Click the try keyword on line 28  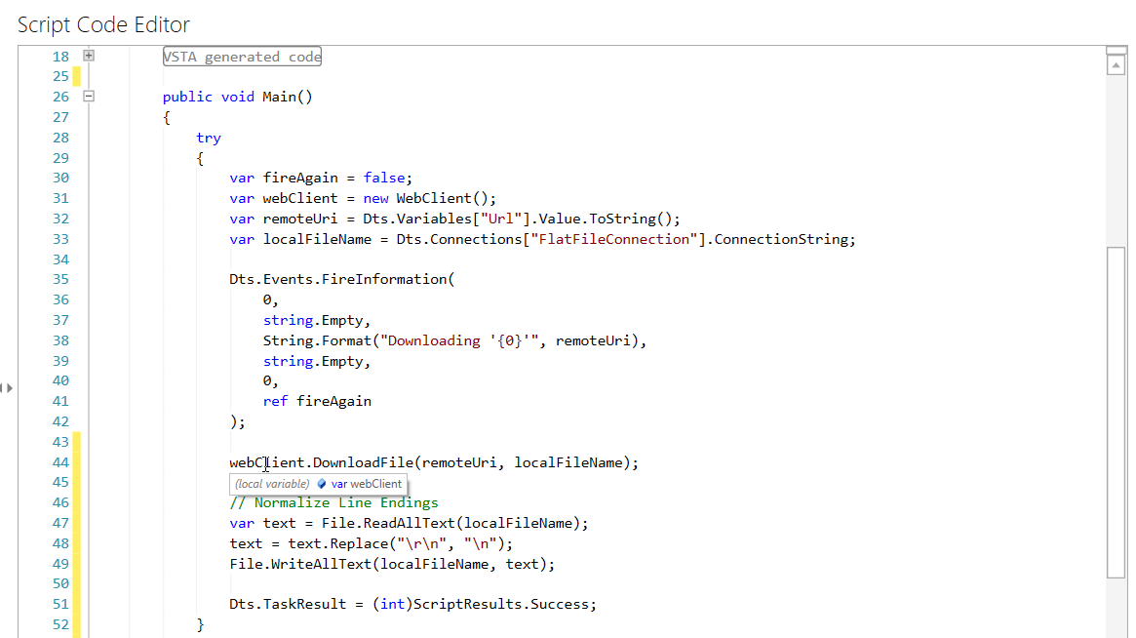(x=208, y=137)
